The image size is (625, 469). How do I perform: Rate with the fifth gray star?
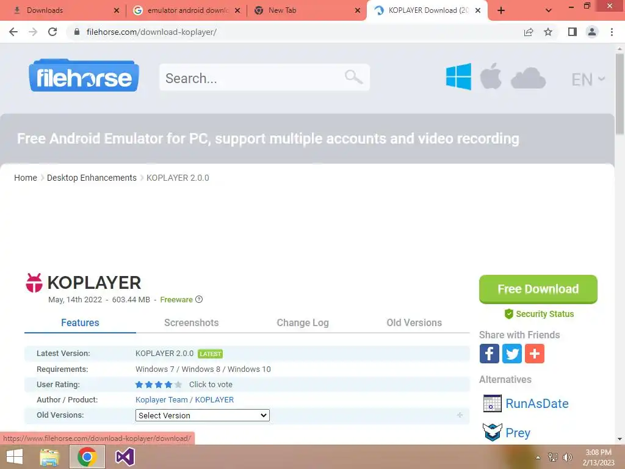(x=178, y=385)
